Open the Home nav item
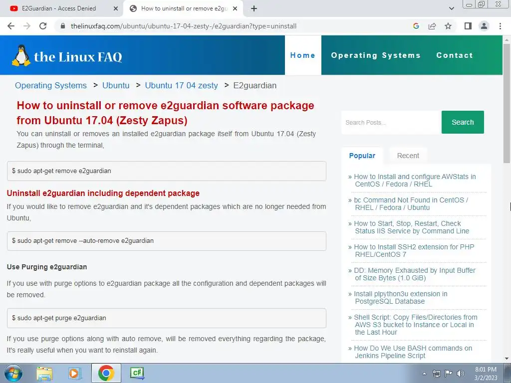The height and width of the screenshot is (383, 511). (303, 55)
